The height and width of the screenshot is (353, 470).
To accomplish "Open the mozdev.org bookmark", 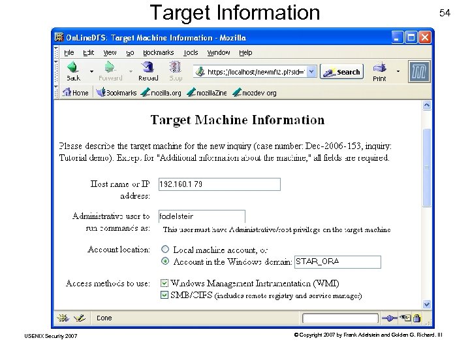I will pyautogui.click(x=255, y=92).
